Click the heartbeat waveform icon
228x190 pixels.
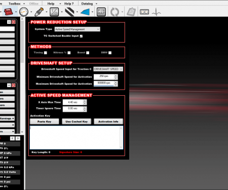[156, 12]
